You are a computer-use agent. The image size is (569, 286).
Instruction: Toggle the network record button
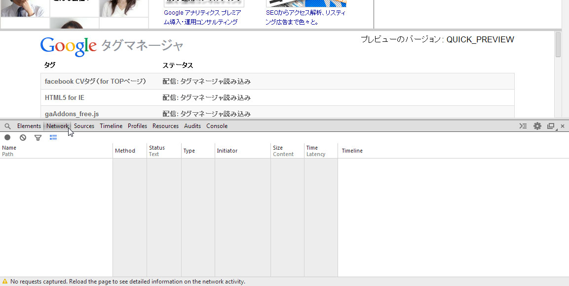click(x=7, y=137)
